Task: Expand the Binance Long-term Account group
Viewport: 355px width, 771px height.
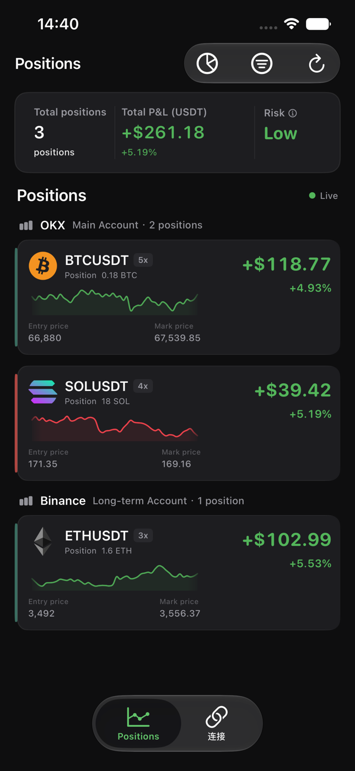Action: [x=132, y=501]
